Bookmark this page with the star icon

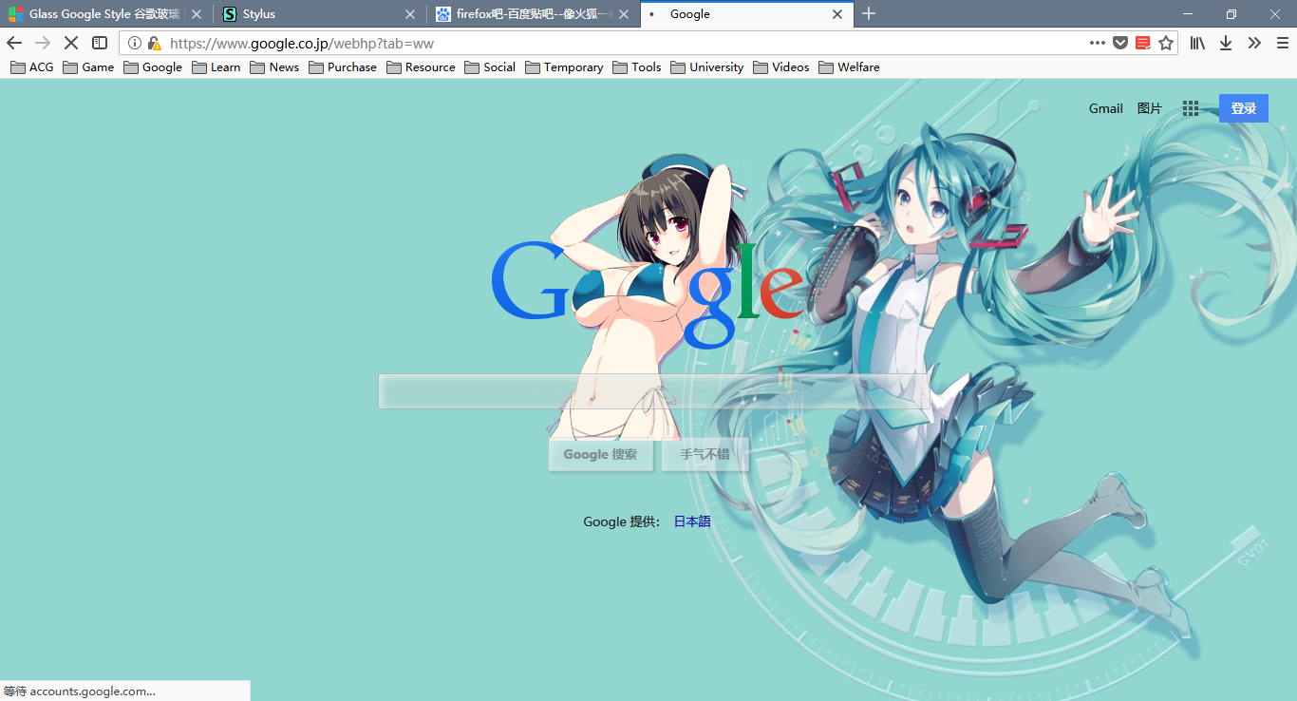pos(1166,43)
